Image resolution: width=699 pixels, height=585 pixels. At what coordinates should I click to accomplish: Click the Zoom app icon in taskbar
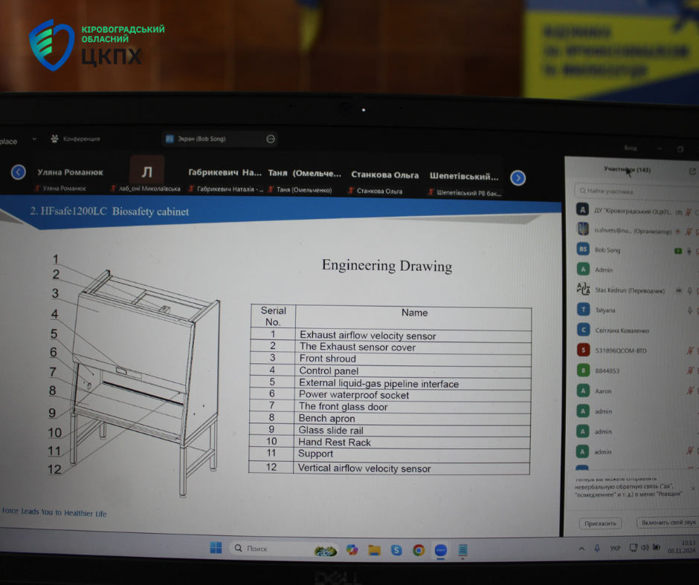pyautogui.click(x=441, y=550)
